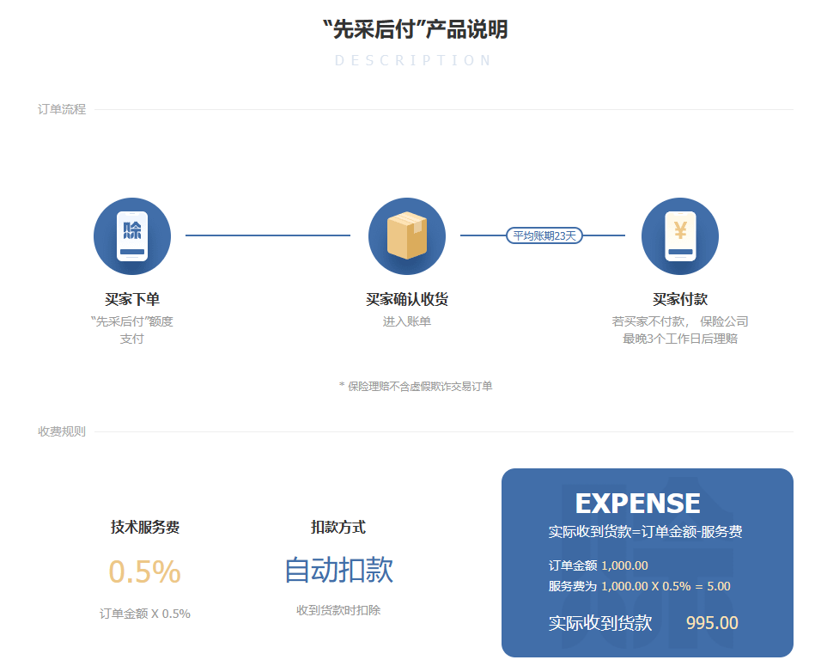815x666 pixels.
Task: Toggle the 自动扣款 deduction option
Action: pos(338,571)
